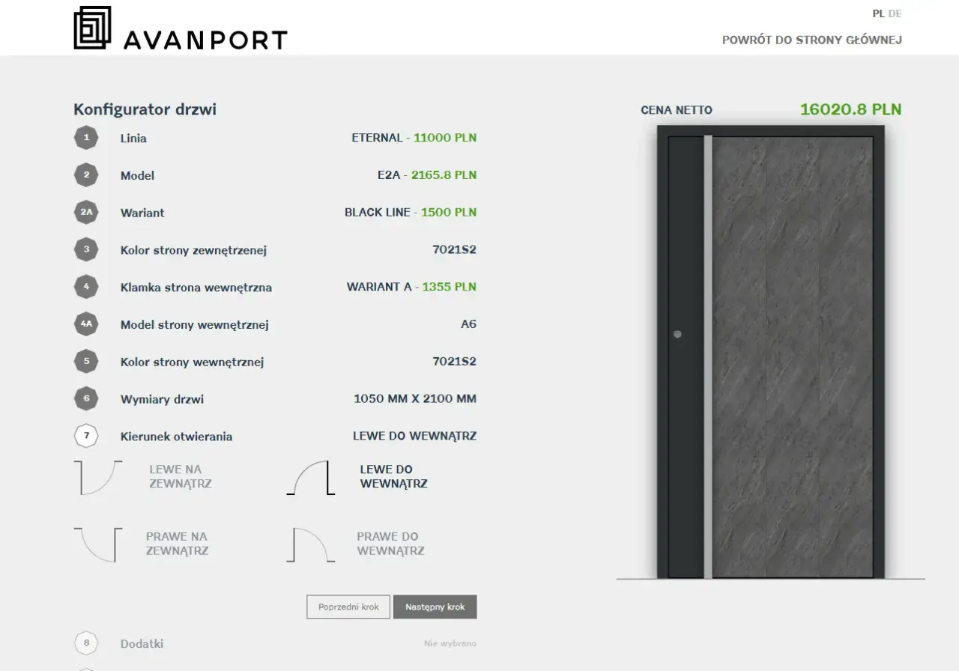Click the Nie wybrano text for Dodatki
The width and height of the screenshot is (959, 671).
pos(450,643)
